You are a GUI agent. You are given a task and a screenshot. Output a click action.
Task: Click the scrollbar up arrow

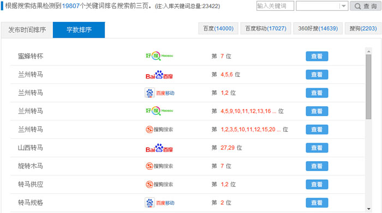point(368,51)
